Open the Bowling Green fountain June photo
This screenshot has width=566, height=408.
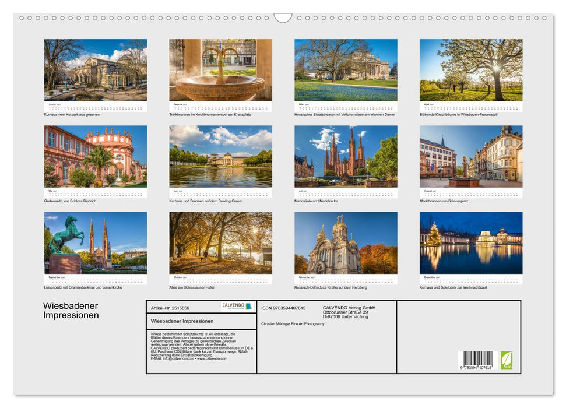pyautogui.click(x=220, y=156)
